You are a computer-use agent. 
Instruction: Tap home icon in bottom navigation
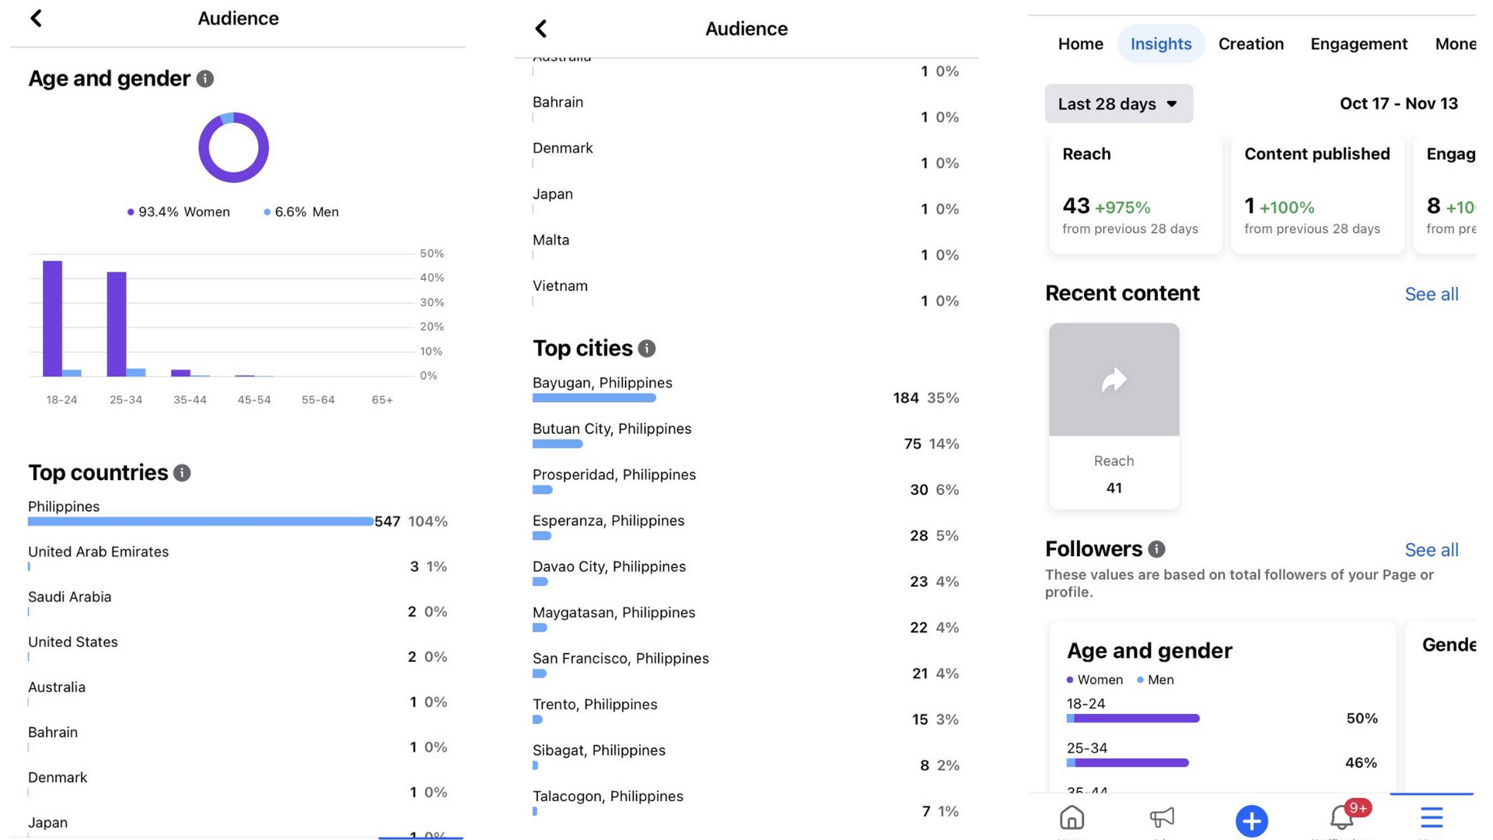(1072, 817)
